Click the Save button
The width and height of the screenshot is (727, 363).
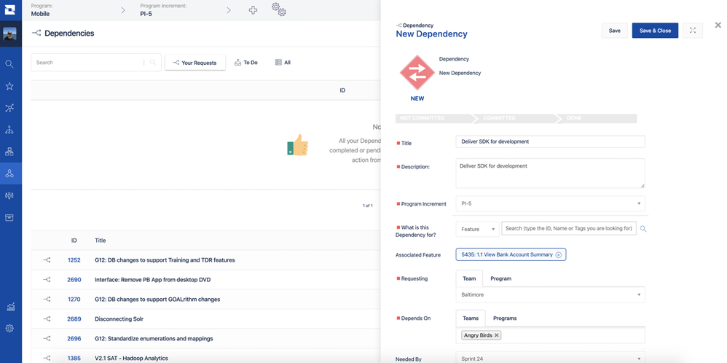point(614,31)
